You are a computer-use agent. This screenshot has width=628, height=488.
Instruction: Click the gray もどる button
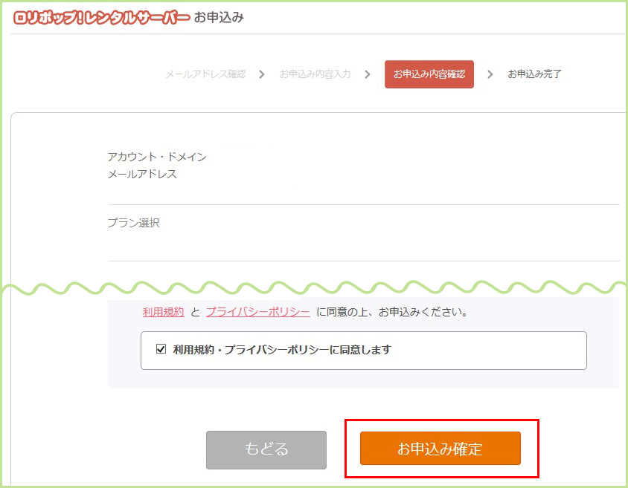(266, 449)
